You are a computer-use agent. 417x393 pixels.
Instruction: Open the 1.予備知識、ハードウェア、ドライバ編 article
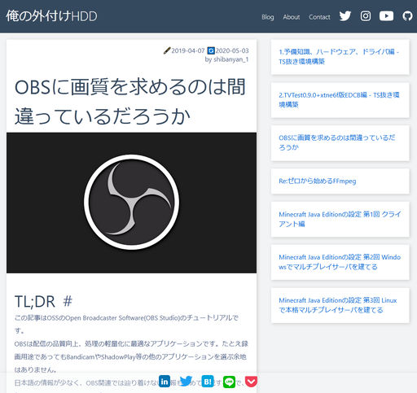coord(339,56)
